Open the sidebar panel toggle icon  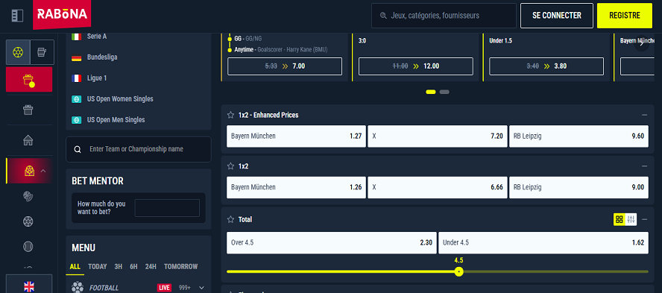tap(17, 16)
